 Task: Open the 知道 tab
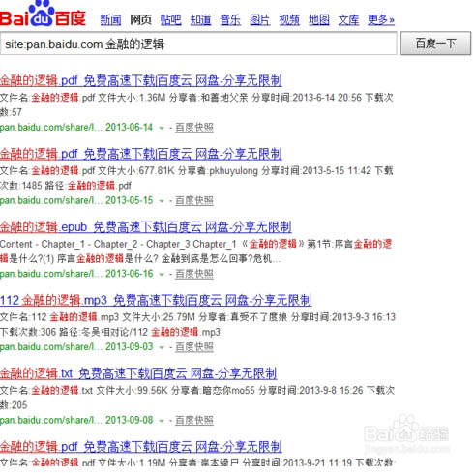200,20
